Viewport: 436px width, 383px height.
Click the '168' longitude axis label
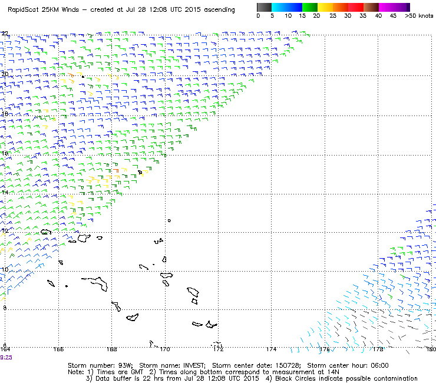[x=112, y=349]
